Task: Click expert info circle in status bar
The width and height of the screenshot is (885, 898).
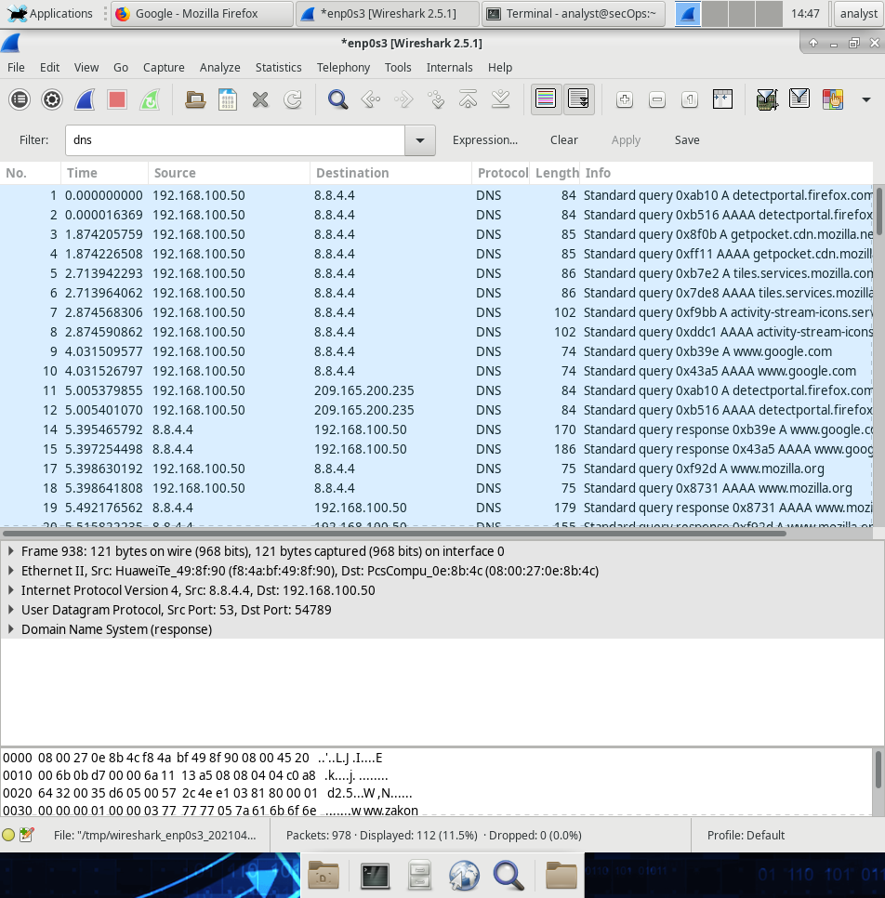Action: point(8,835)
